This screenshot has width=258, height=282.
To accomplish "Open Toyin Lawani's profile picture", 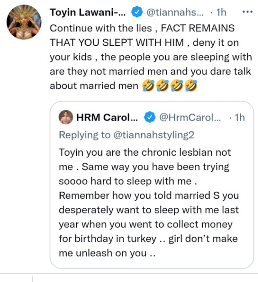I will [24, 22].
